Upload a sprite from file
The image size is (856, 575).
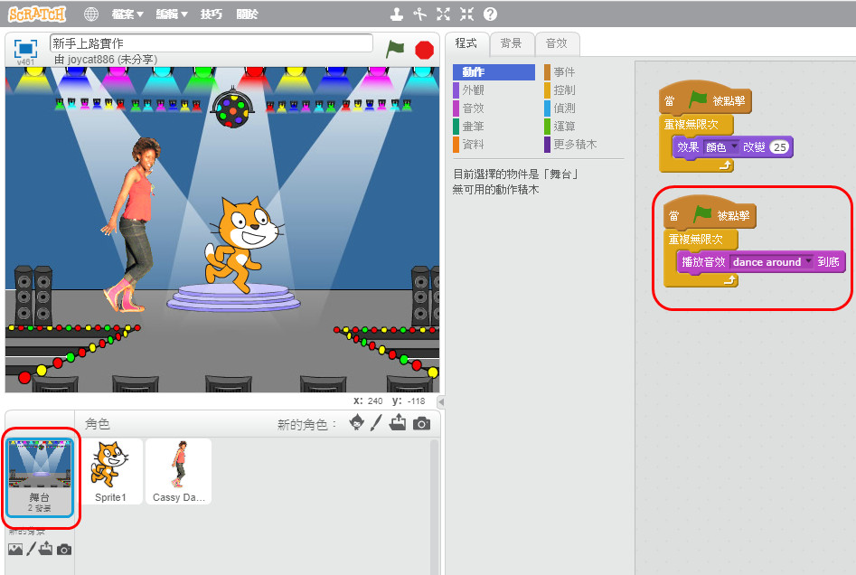click(x=398, y=422)
